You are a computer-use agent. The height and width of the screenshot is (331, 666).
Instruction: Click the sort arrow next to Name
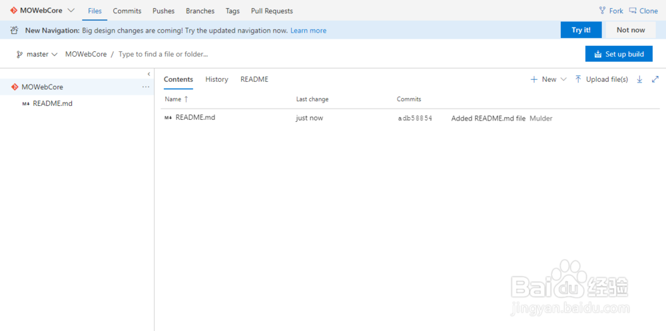pyautogui.click(x=186, y=99)
